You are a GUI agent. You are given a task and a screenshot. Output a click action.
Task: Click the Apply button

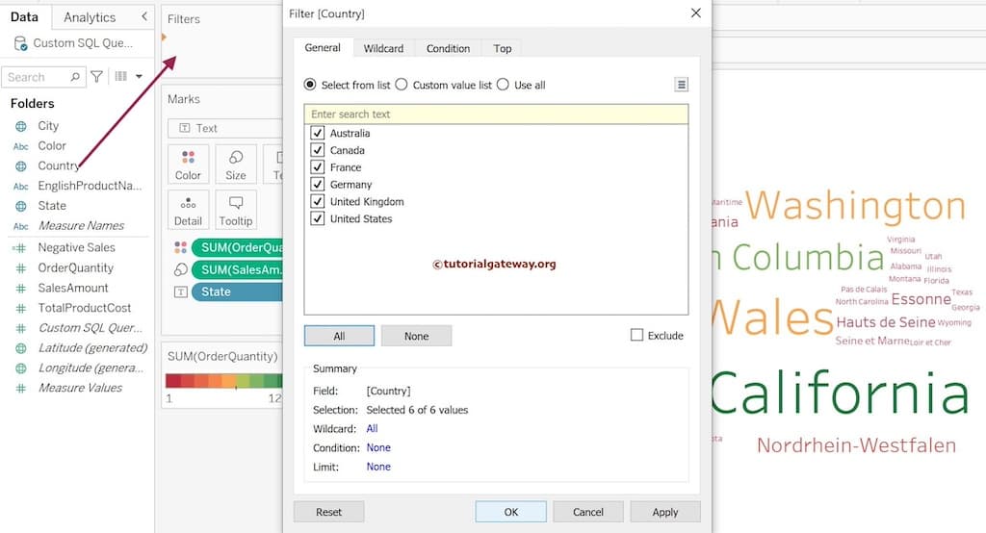[x=665, y=512]
